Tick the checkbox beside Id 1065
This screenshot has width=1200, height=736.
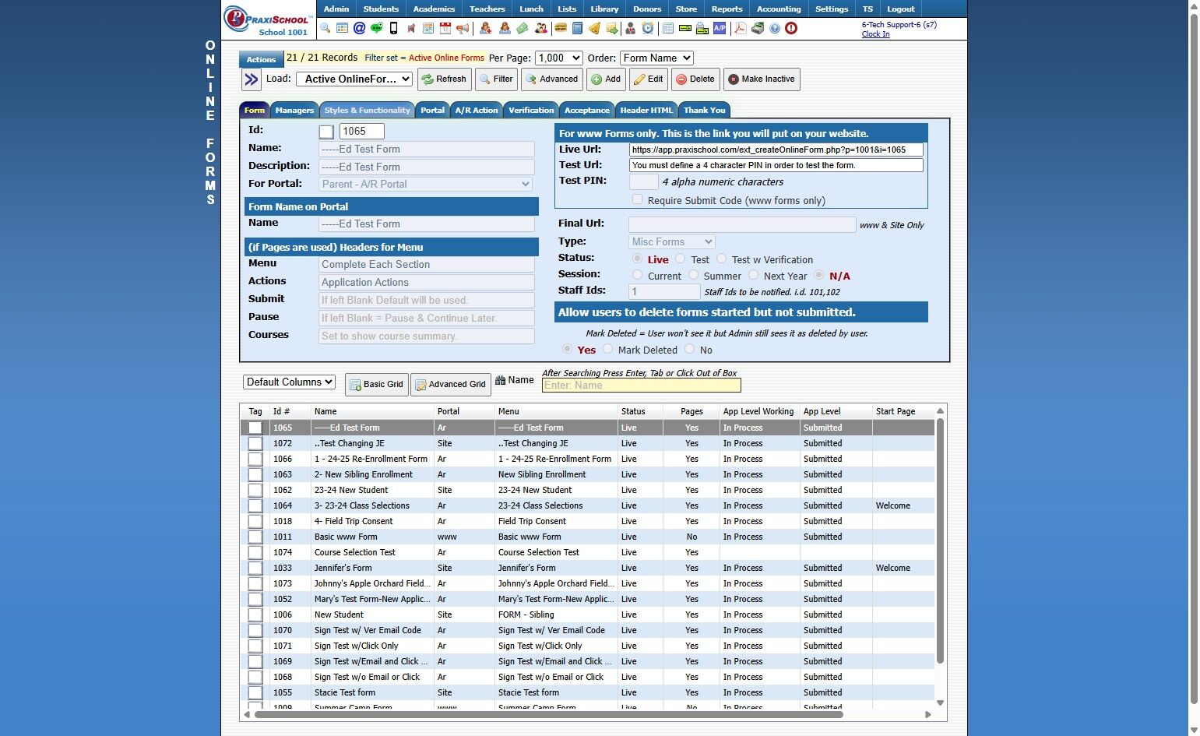[326, 132]
